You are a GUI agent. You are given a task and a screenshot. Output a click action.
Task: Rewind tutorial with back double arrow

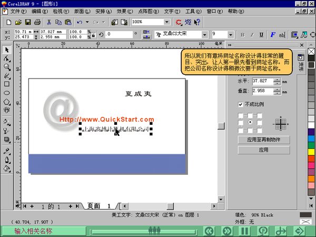click(209, 231)
